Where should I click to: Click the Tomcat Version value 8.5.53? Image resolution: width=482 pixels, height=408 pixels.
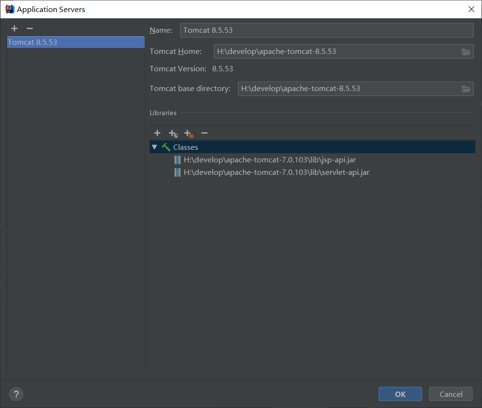pos(223,69)
